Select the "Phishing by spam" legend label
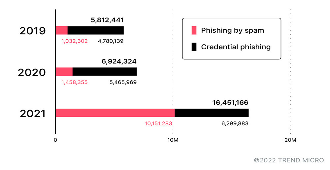330x170 pixels. 232,31
